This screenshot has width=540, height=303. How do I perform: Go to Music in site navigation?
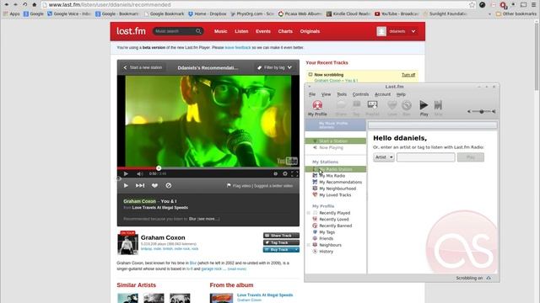220,31
